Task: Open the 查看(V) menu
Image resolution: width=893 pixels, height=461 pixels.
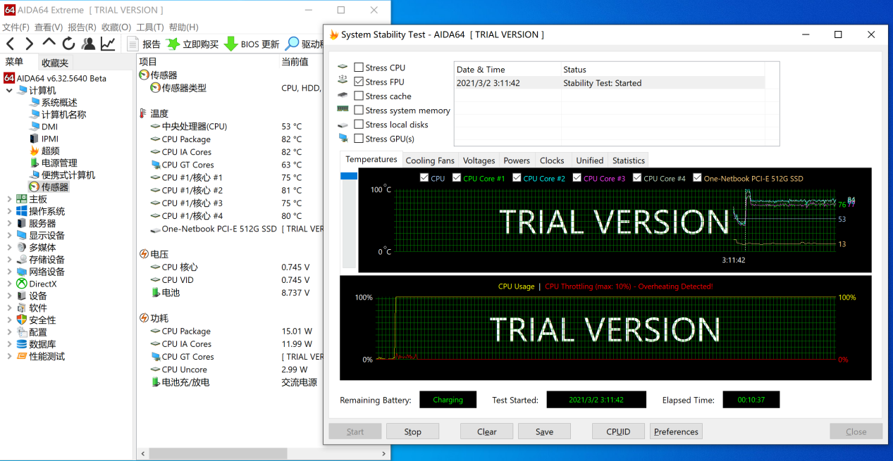Action: pyautogui.click(x=49, y=27)
